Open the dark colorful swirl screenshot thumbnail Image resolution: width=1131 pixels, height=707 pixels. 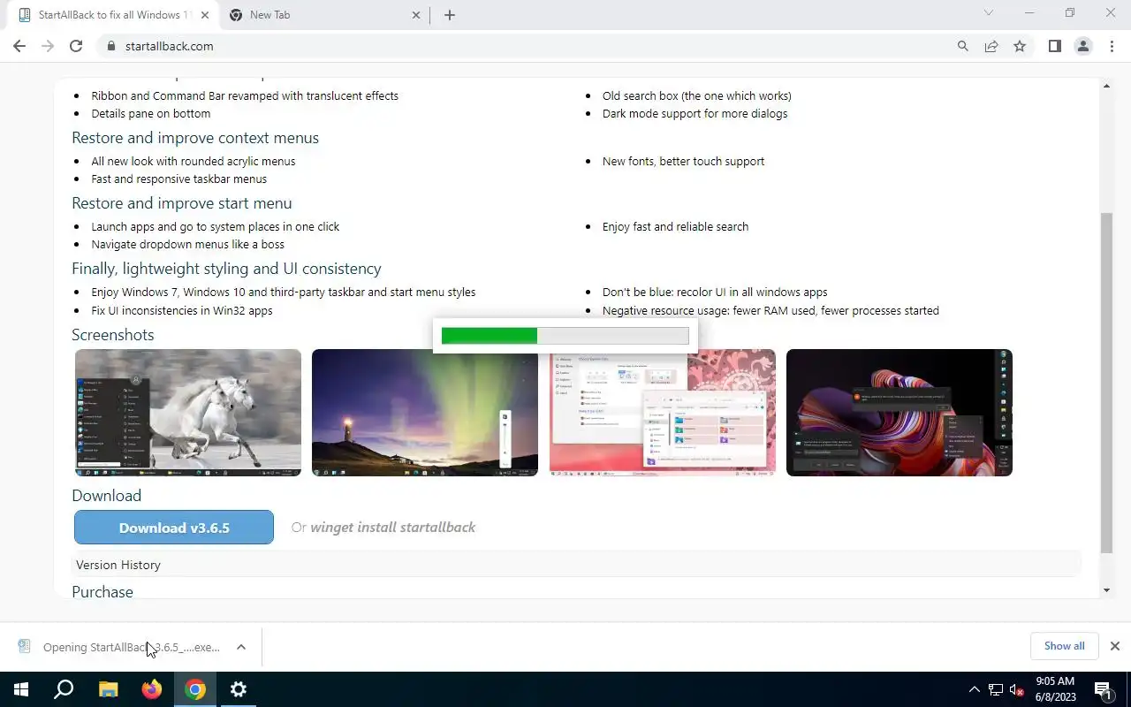[x=899, y=413]
